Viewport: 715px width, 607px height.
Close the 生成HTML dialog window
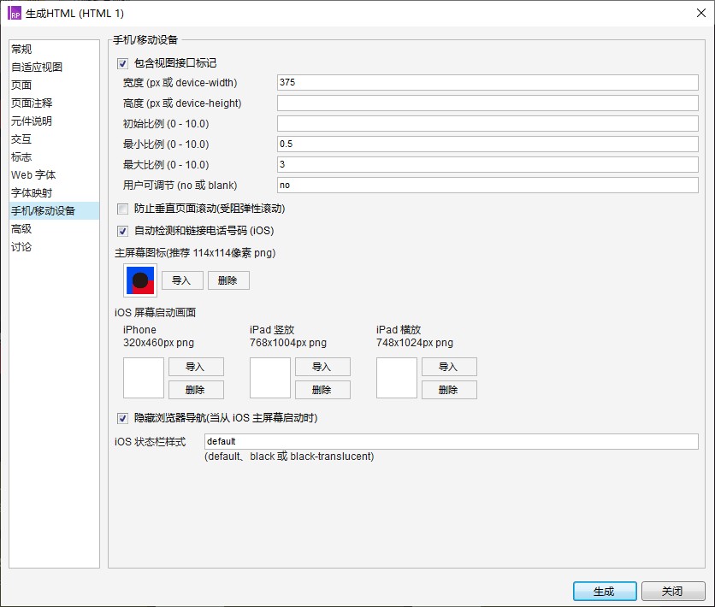click(x=701, y=13)
